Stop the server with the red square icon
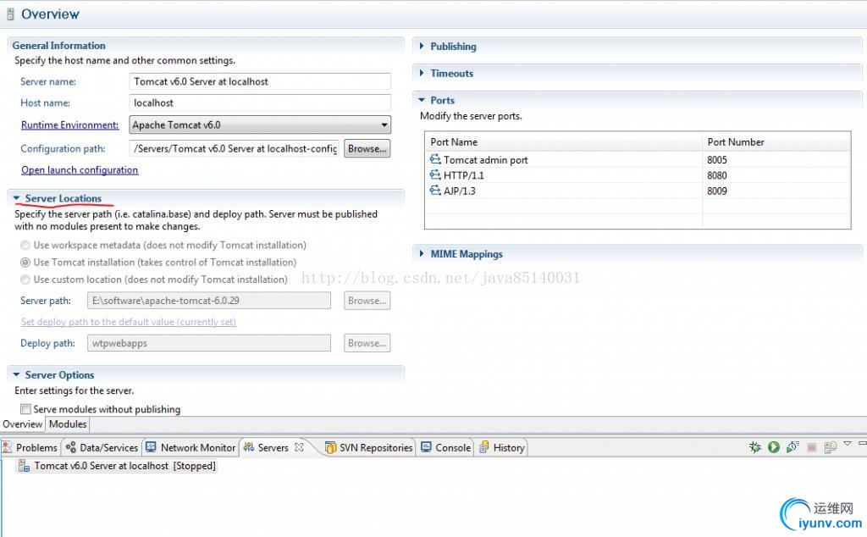 [812, 447]
